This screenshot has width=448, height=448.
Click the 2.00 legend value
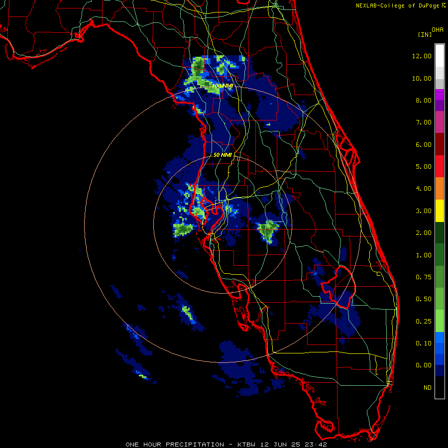[424, 233]
